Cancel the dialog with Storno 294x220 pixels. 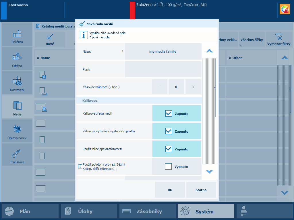[201, 190]
